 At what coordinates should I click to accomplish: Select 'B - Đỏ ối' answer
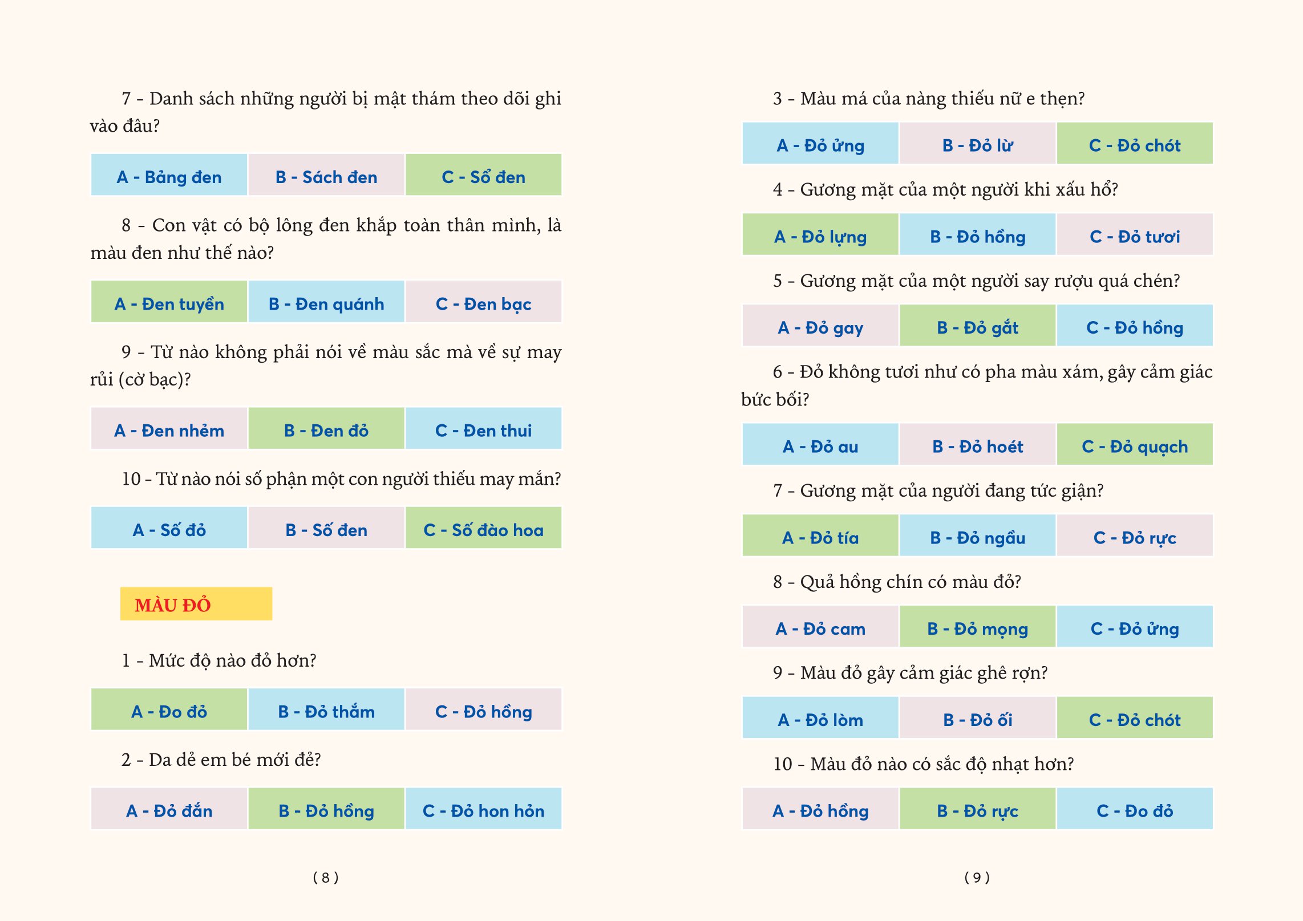(977, 719)
